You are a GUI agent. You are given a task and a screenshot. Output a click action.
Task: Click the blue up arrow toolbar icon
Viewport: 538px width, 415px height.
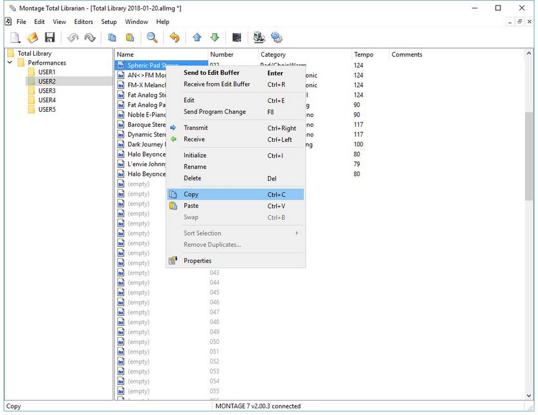click(197, 38)
